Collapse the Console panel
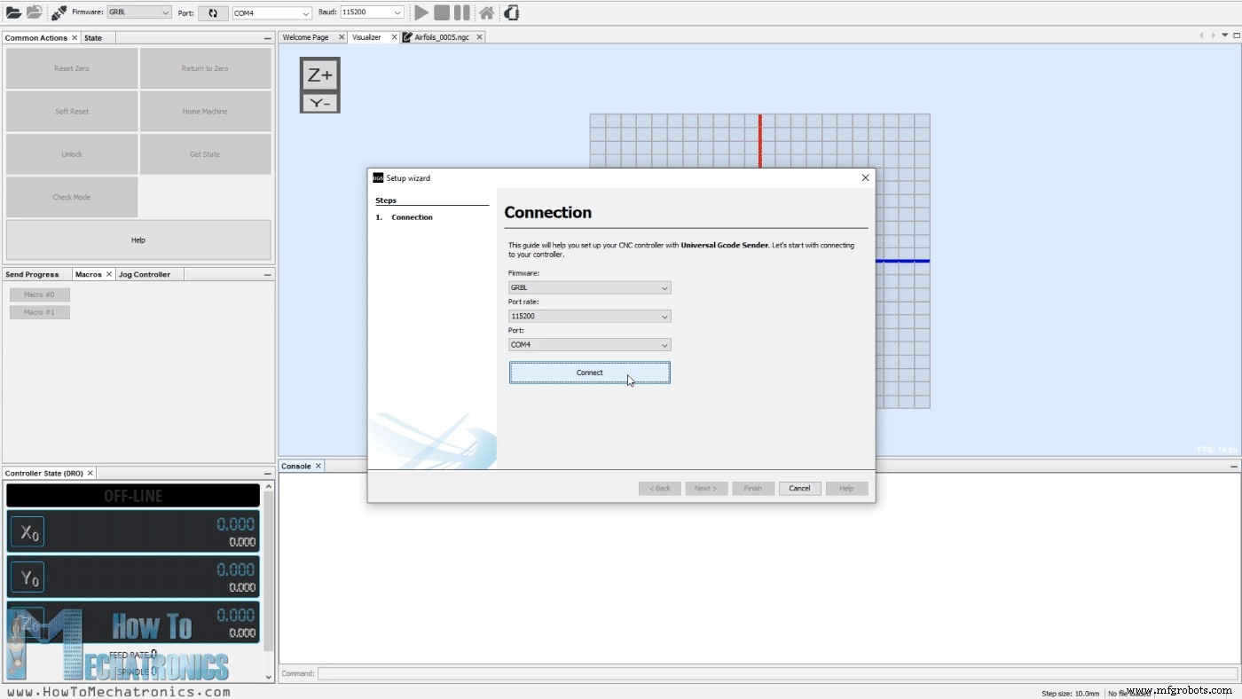This screenshot has height=699, width=1242. point(1233,466)
